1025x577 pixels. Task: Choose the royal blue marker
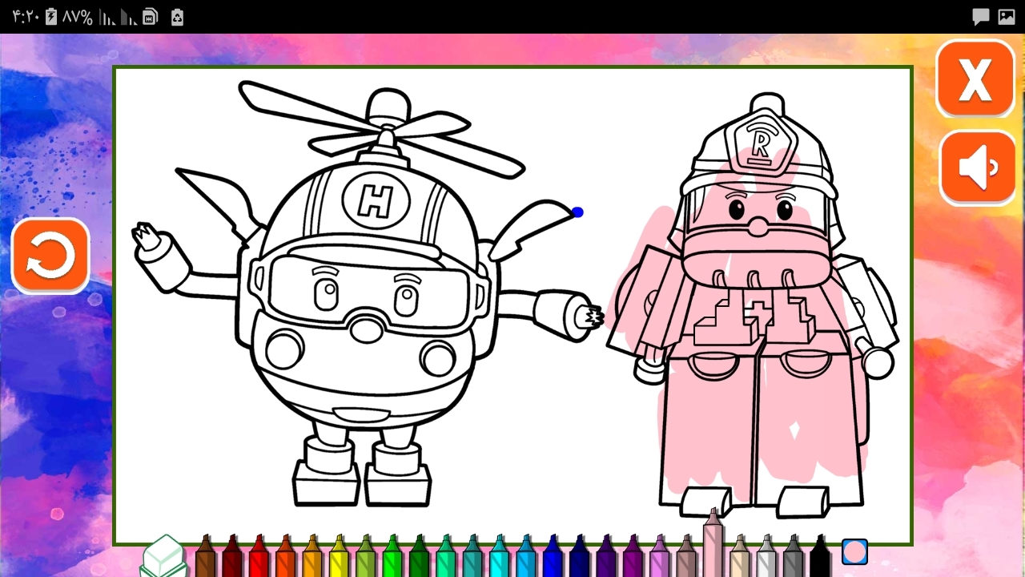553,556
